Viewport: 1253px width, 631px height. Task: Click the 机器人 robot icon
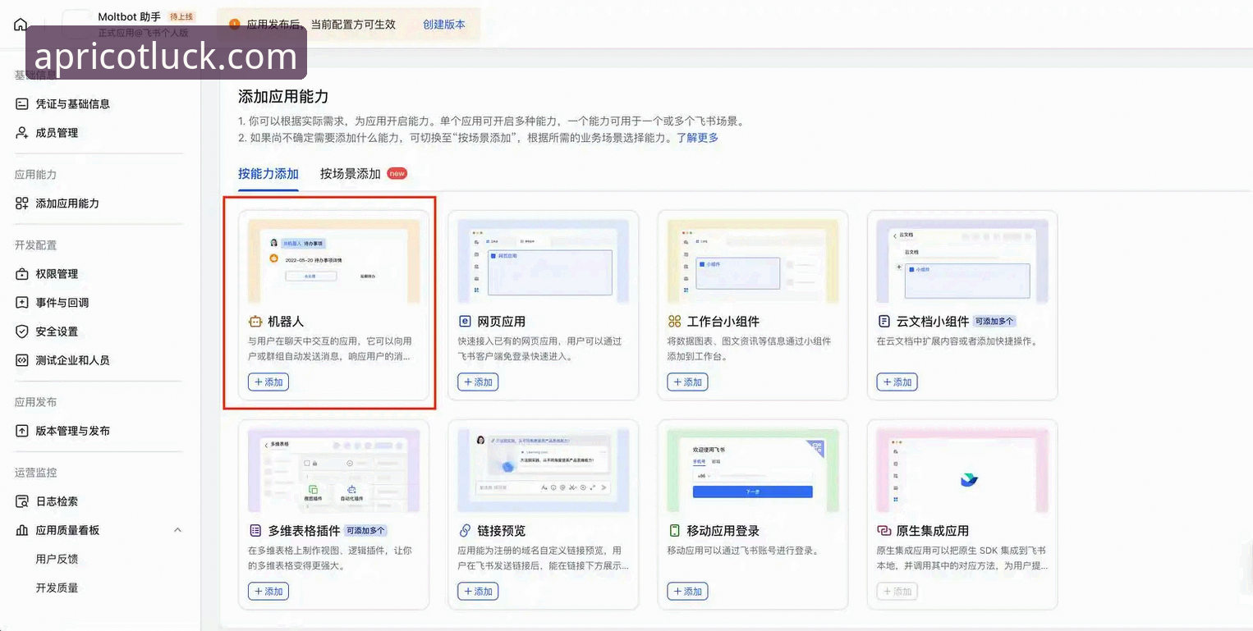(255, 322)
